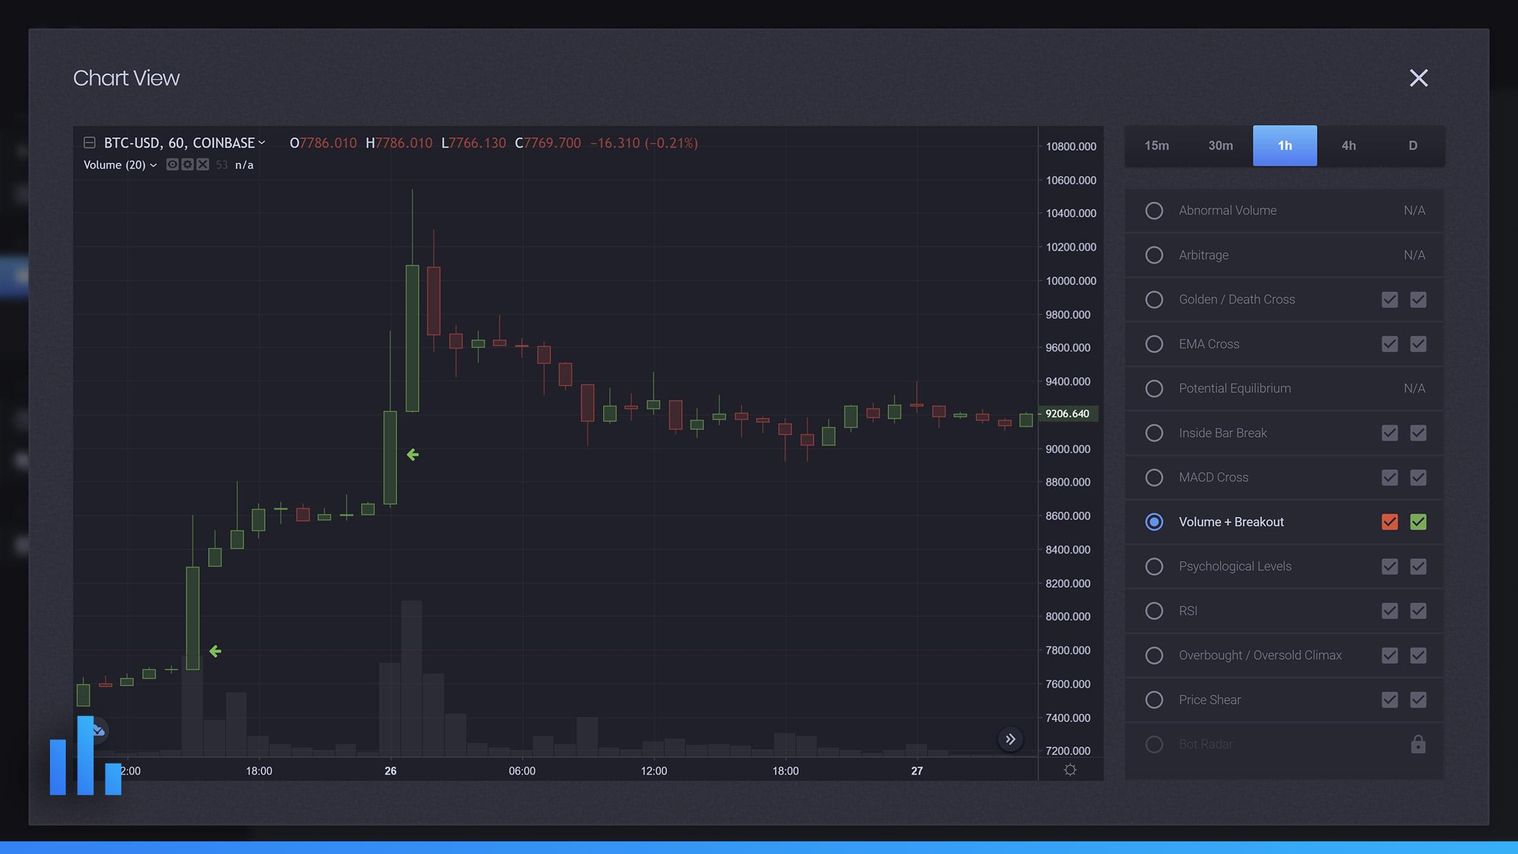Click the tallest green candle peaking near 10400
This screenshot has height=854, width=1518.
(x=412, y=338)
